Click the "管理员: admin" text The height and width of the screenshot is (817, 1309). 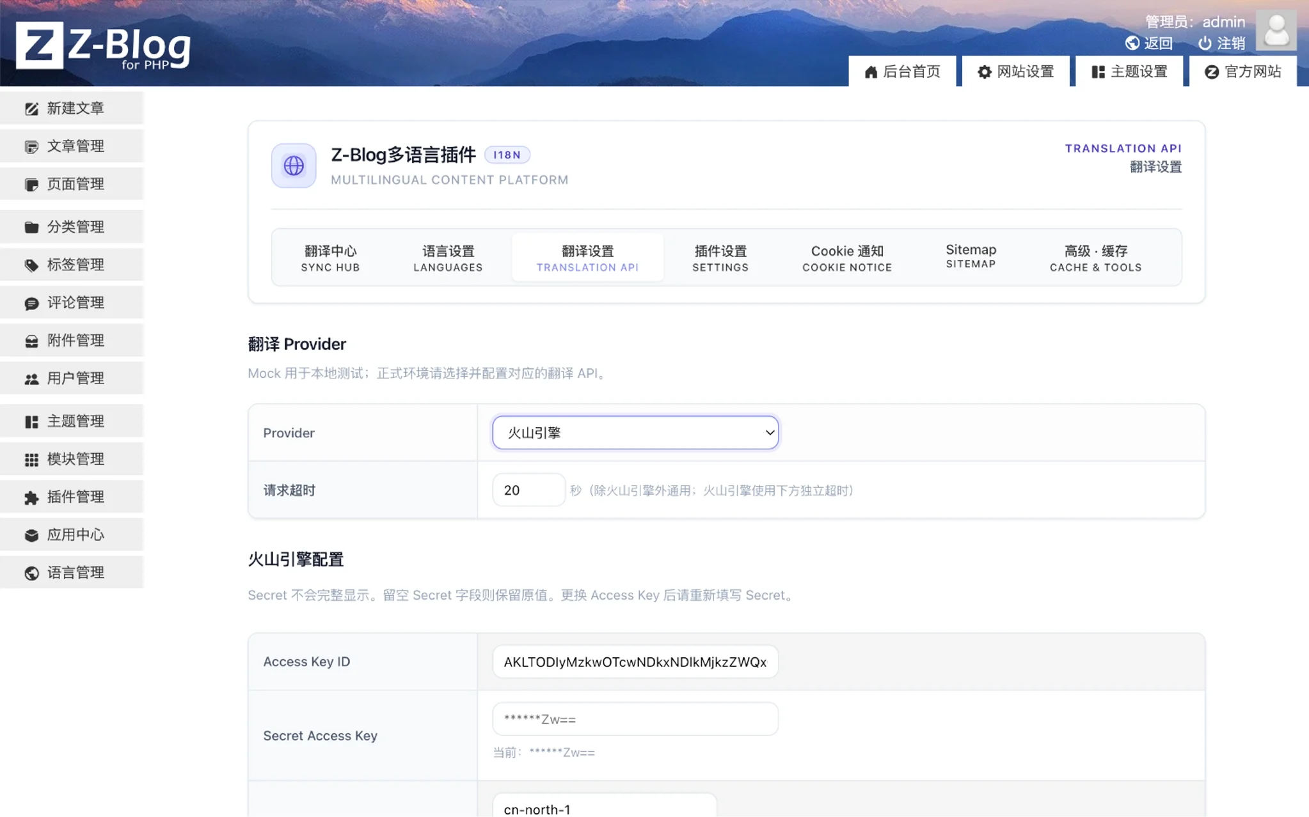pos(1194,22)
